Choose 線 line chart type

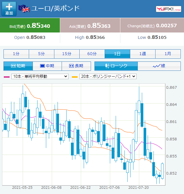(159, 66)
